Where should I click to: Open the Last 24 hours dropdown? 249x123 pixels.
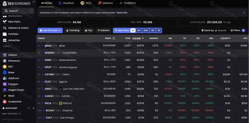coord(50,30)
